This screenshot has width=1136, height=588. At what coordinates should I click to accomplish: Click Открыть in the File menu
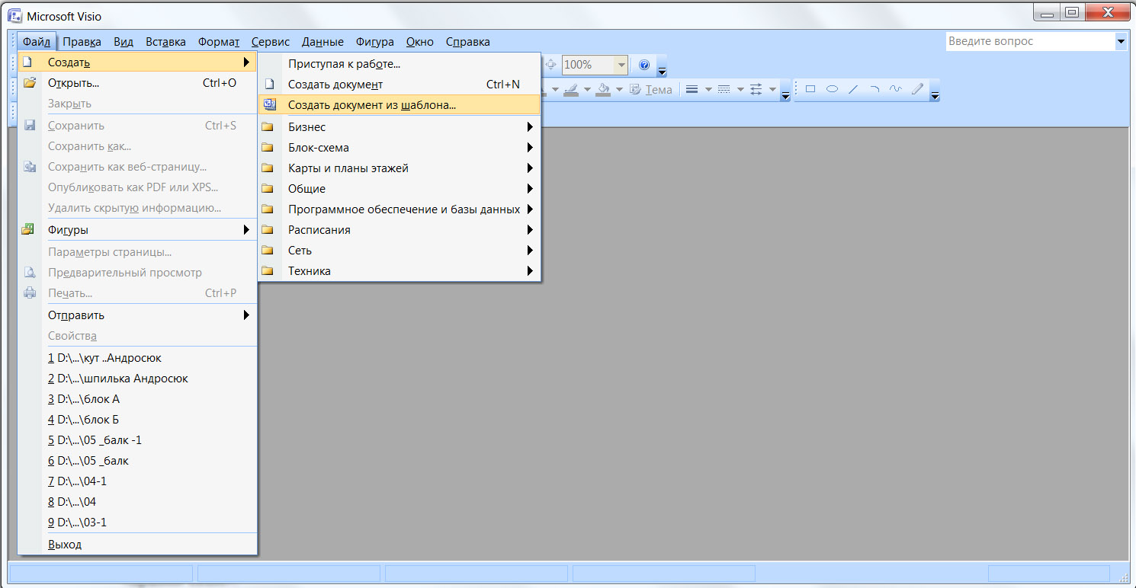coord(73,83)
